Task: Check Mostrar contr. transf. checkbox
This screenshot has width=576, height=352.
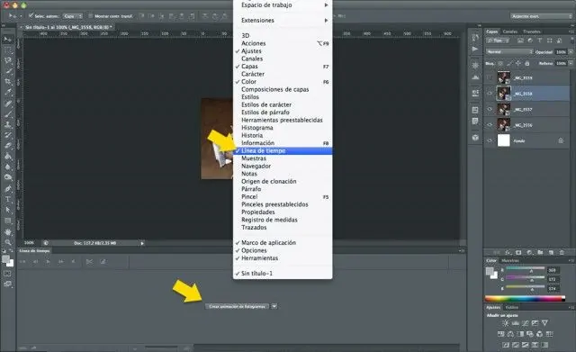Action: click(90, 16)
